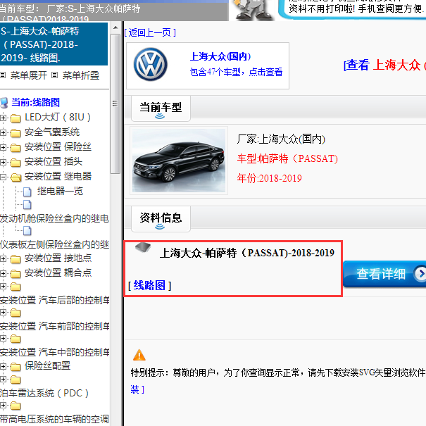
Task: Click the 继电器一览 document icon
Action: click(27, 192)
